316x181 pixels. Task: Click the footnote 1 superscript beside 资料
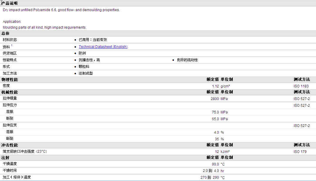(12, 46)
